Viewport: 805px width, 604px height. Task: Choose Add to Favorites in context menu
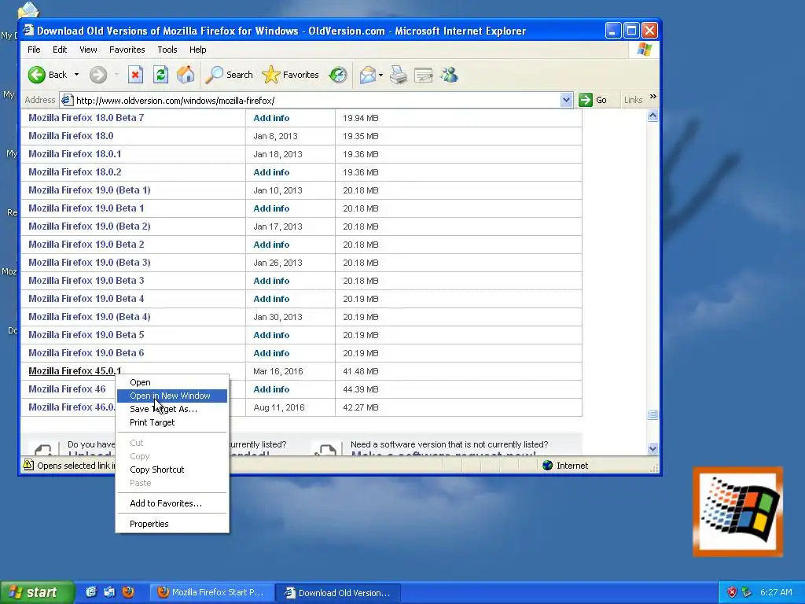172,503
